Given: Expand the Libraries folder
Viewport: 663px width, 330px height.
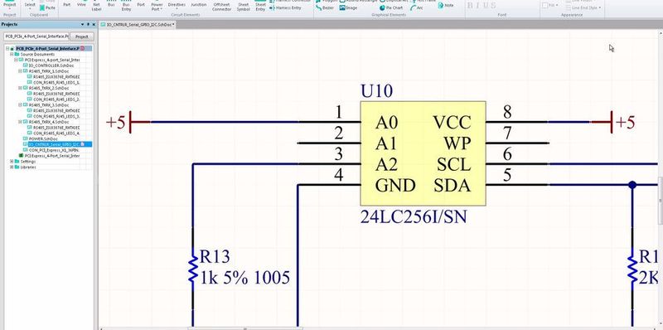Looking at the screenshot, I should [x=12, y=167].
